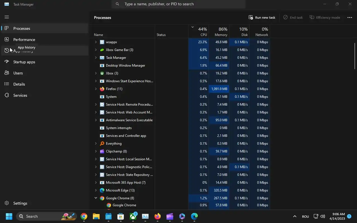Open Xbox app from the taskbar

pos(133,216)
